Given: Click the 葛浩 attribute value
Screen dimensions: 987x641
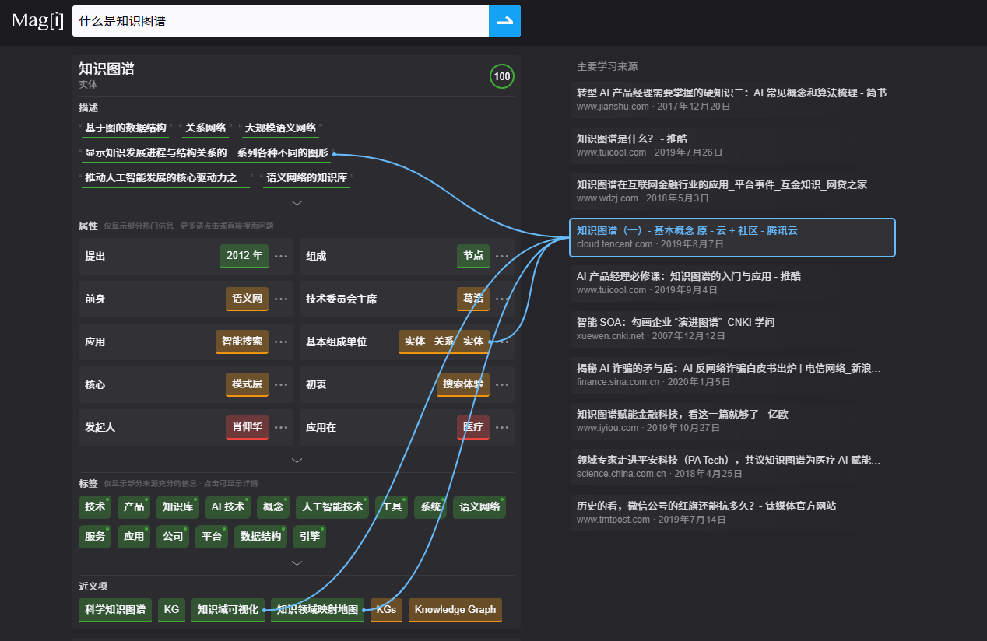Looking at the screenshot, I should click(473, 299).
